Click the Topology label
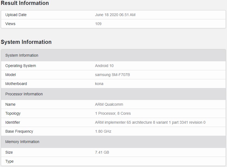This screenshot has height=167, width=227. coord(13,114)
